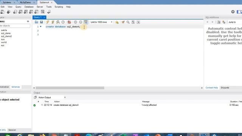Viewport: 242px width, 136px height.
Task: Select the sql_demo2 schema
Action: pos(6,36)
